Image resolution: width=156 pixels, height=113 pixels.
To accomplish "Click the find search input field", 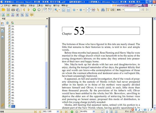I will click(x=132, y=10).
